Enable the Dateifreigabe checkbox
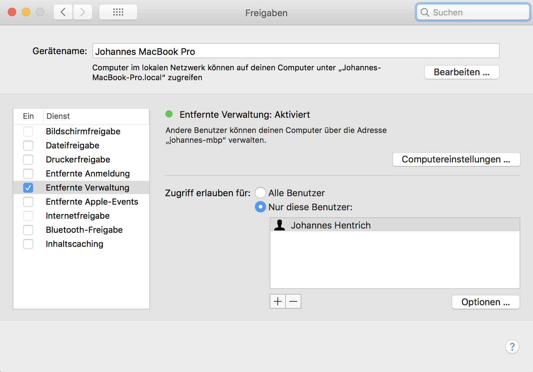Viewport: 533px width, 372px height. (x=28, y=146)
